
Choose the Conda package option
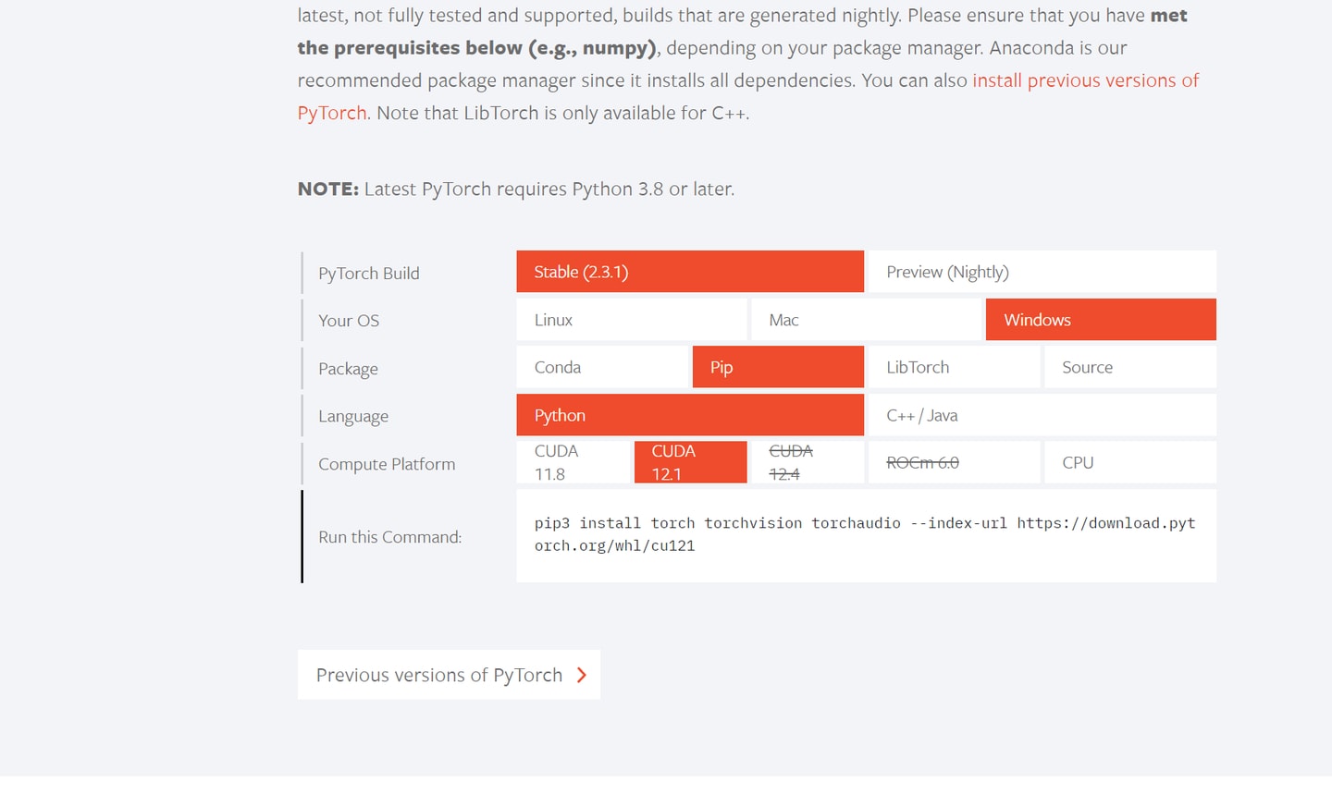(x=602, y=367)
